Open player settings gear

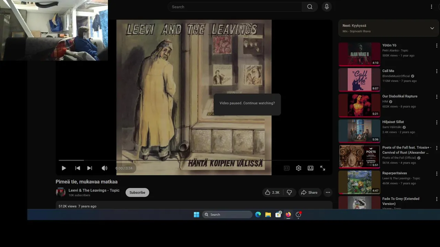tap(299, 168)
